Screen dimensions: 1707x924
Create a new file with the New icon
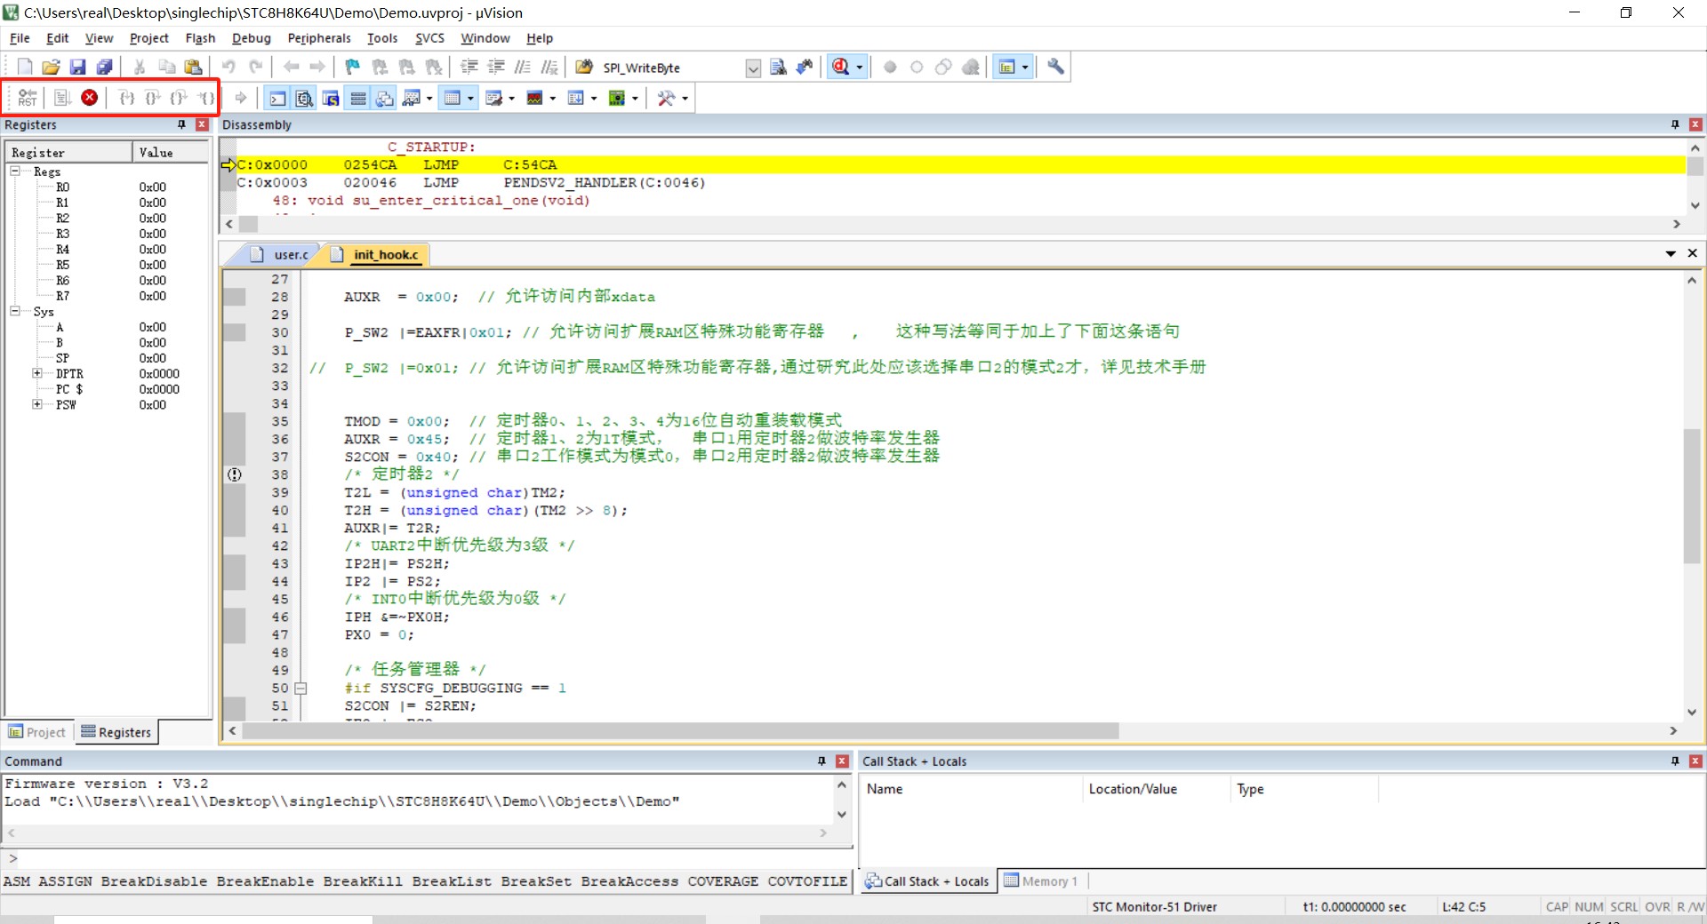click(x=25, y=67)
